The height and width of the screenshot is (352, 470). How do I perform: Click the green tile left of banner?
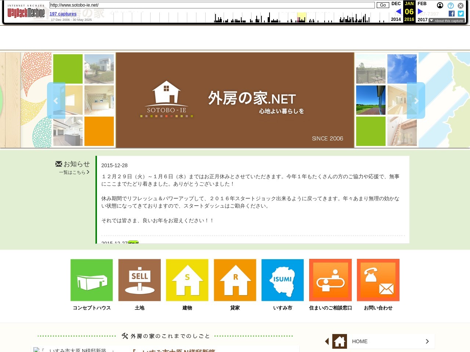68,69
